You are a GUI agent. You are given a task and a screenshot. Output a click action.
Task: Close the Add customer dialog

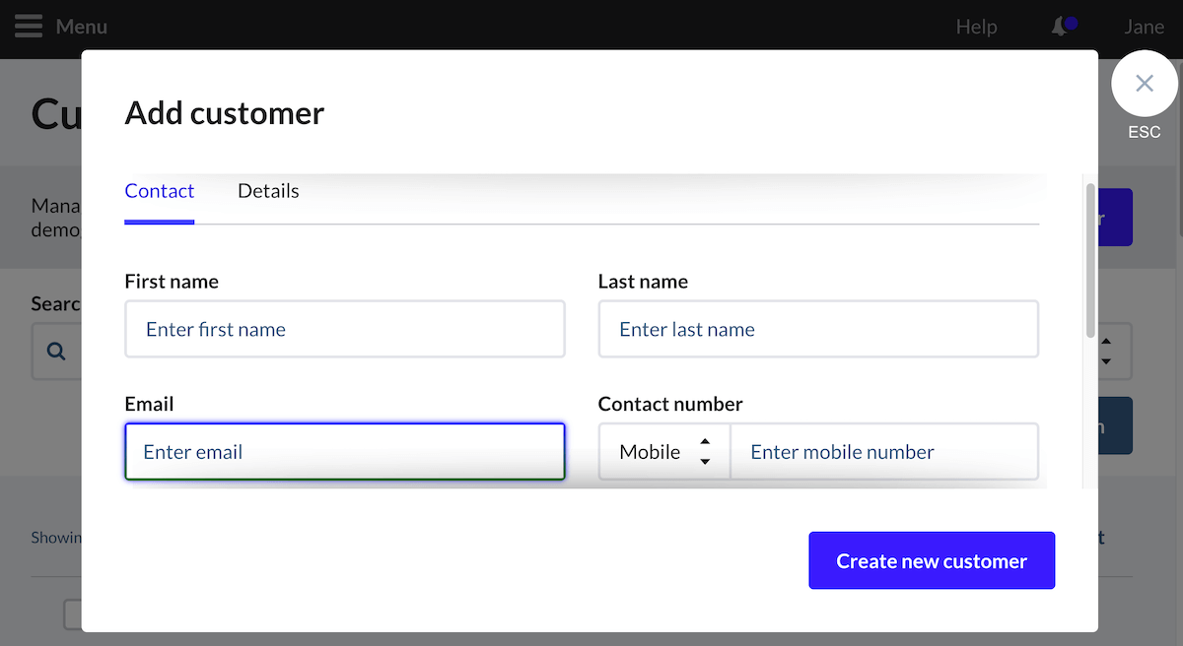(1144, 84)
